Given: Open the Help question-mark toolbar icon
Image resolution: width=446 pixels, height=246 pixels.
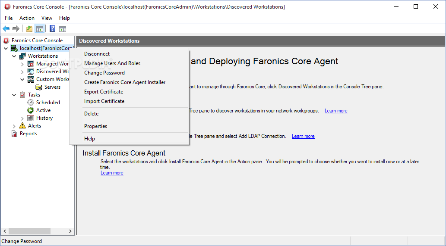Looking at the screenshot, I should click(52, 29).
